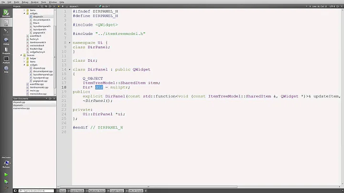Go forward in editor navigation history
344x193 pixels.
[63, 6]
